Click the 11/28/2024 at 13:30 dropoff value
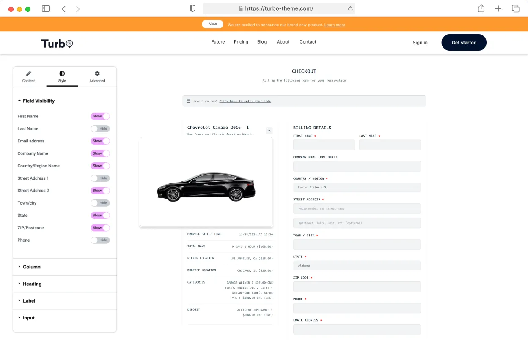 256,235
